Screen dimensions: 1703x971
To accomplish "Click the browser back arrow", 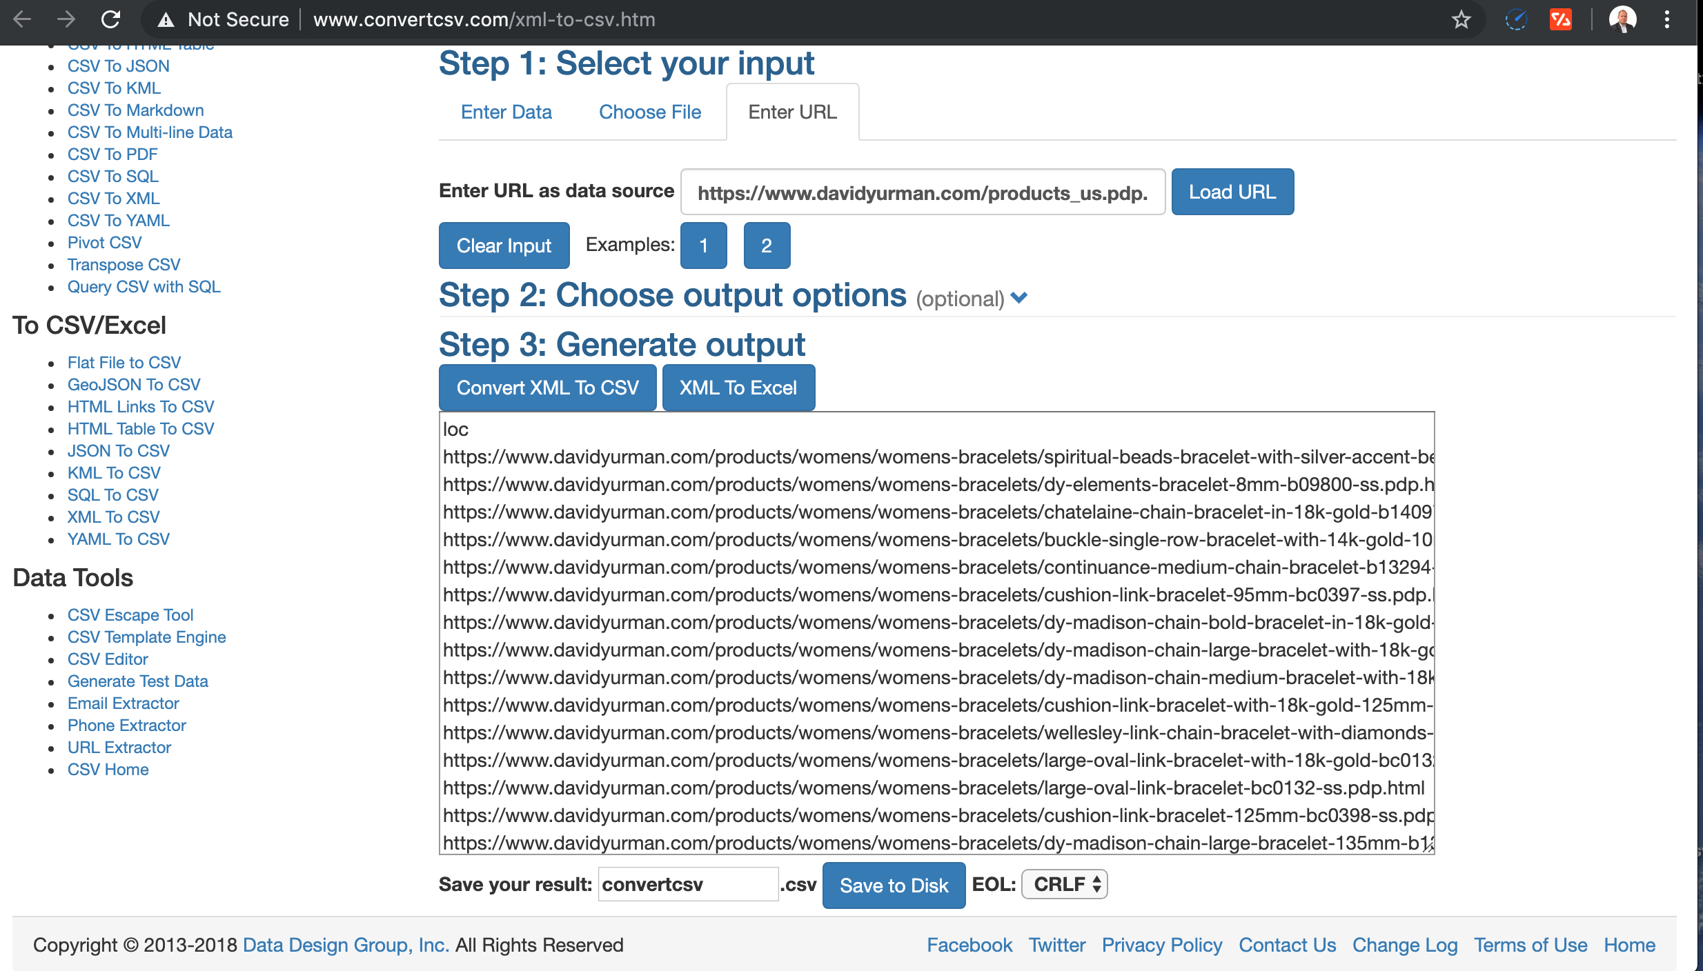I will tap(22, 19).
